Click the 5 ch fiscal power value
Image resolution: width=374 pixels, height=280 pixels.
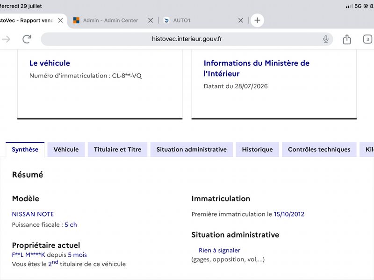pyautogui.click(x=71, y=225)
